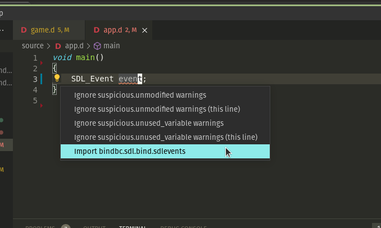Click the main symbol breadcrumb
Image resolution: width=381 pixels, height=228 pixels.
pos(111,45)
